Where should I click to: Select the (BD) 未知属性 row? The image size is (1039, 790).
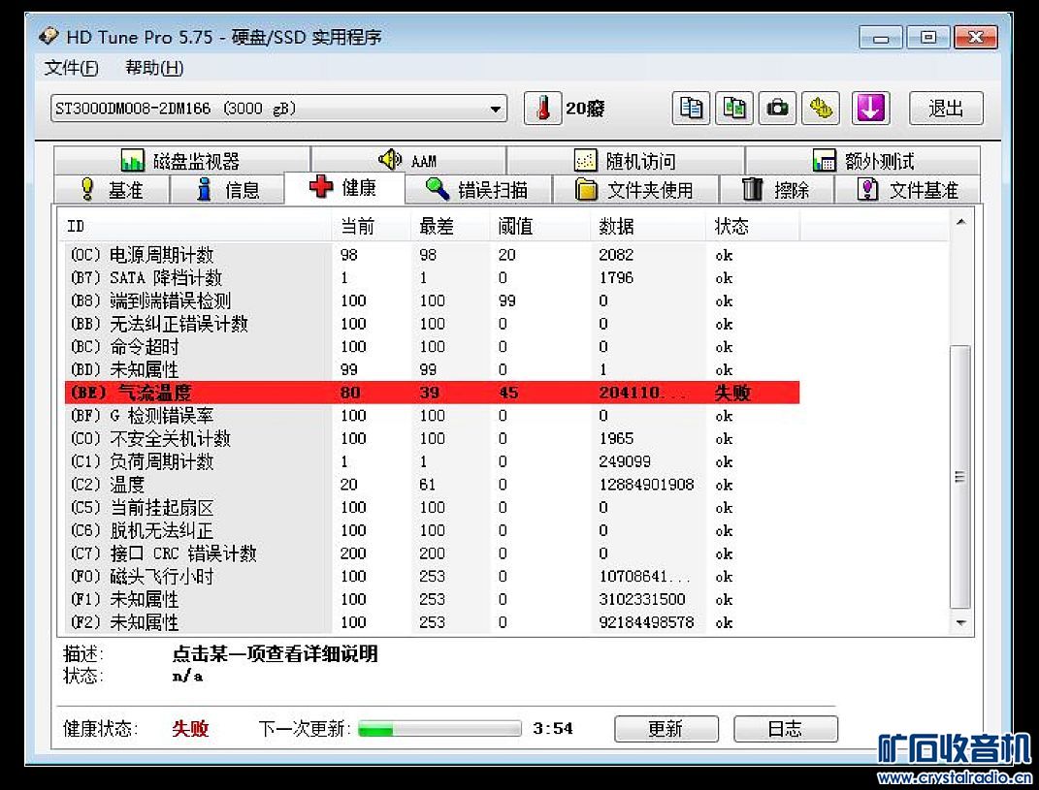[432, 369]
